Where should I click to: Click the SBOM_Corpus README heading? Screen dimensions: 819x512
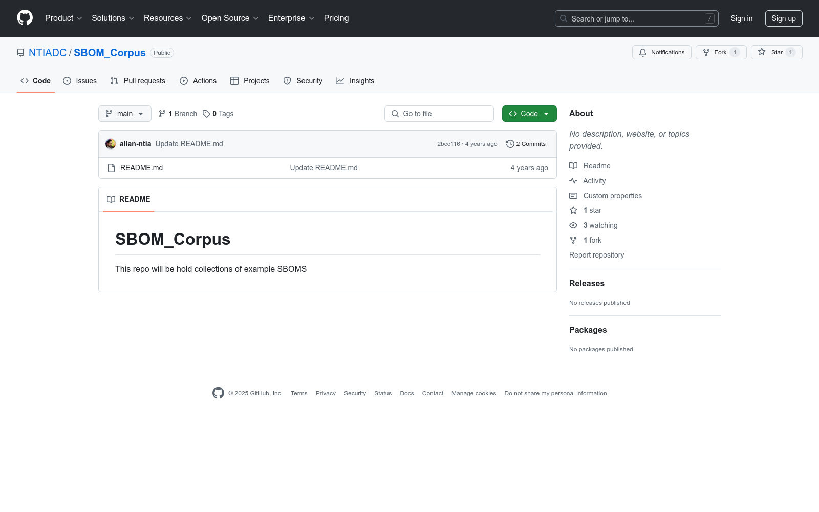click(173, 239)
